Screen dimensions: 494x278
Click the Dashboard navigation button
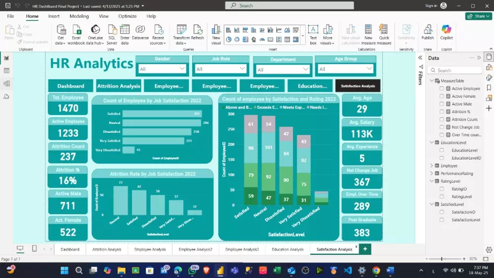71,85
